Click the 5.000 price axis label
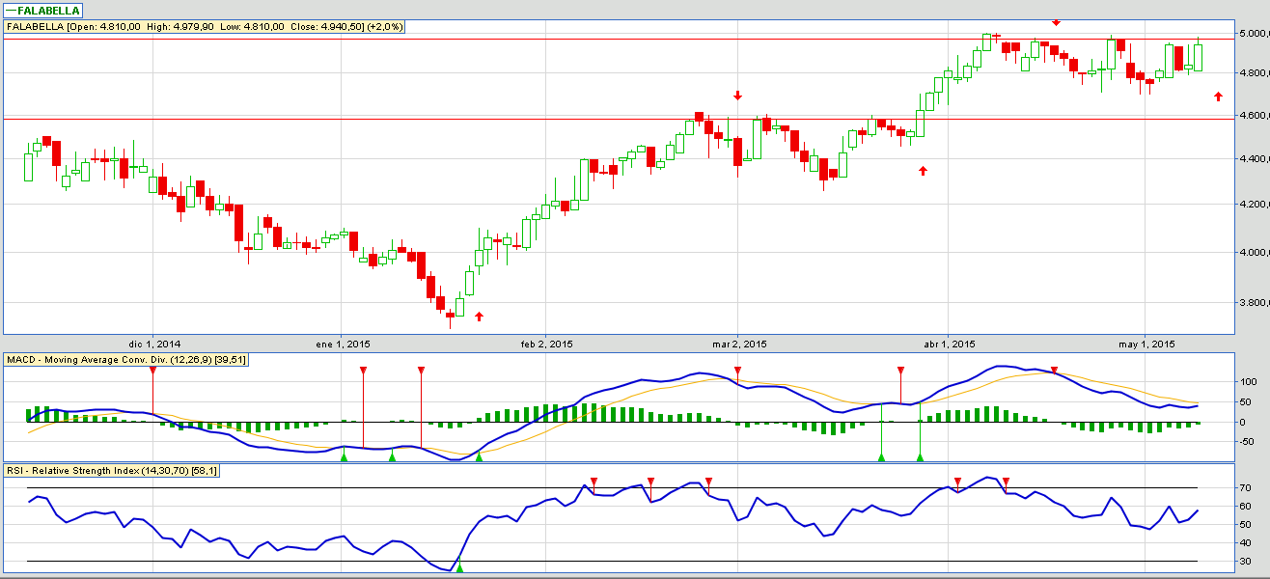This screenshot has height=579, width=1270. (x=1255, y=33)
